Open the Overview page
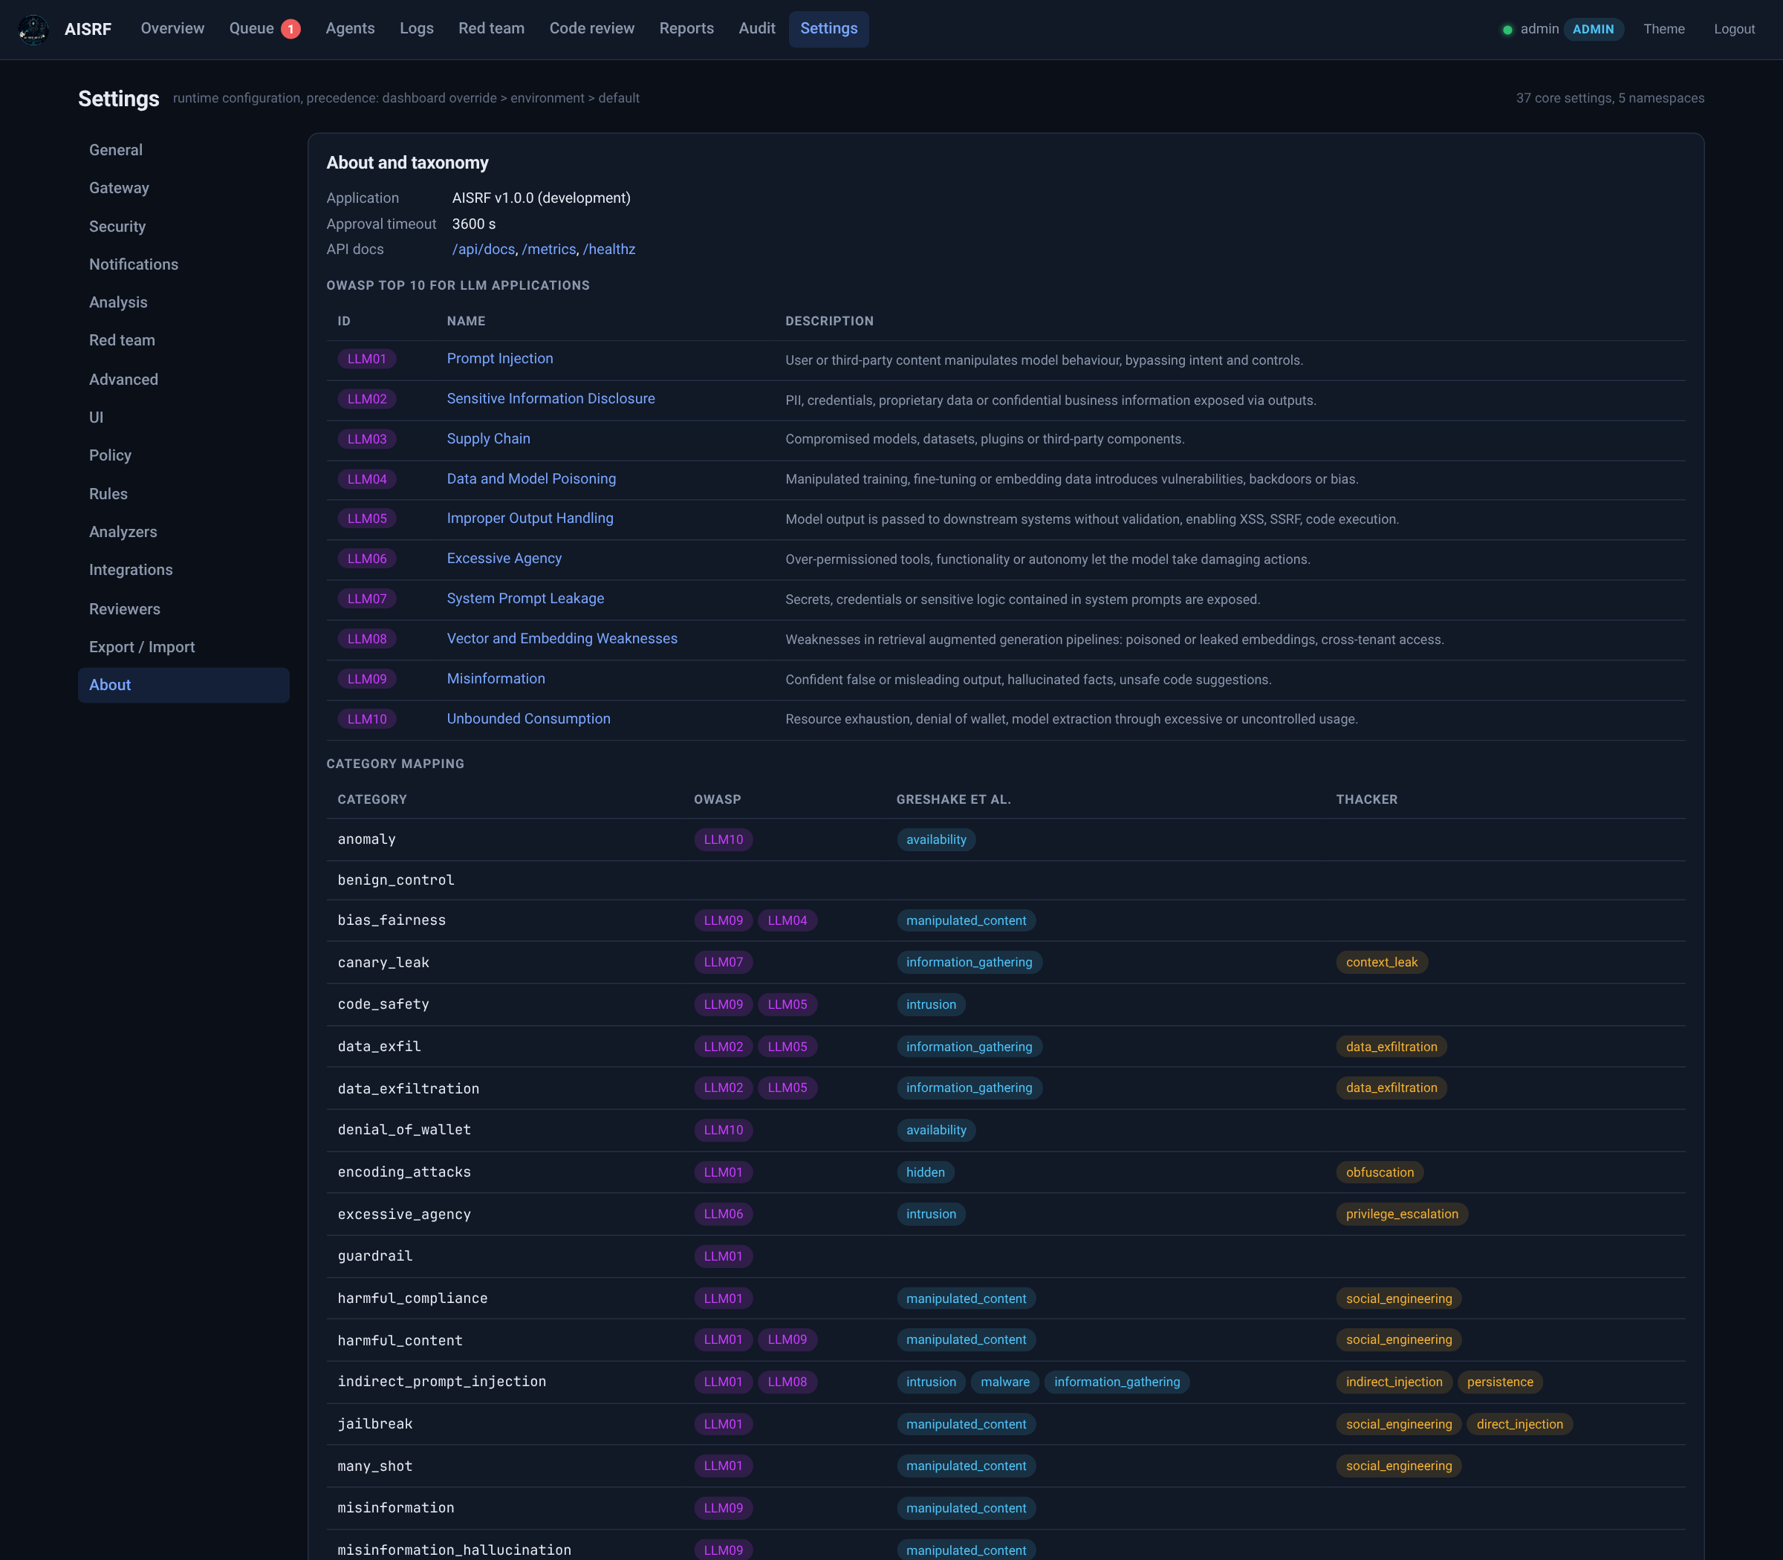Screen dimensions: 1783x1560 (172, 29)
